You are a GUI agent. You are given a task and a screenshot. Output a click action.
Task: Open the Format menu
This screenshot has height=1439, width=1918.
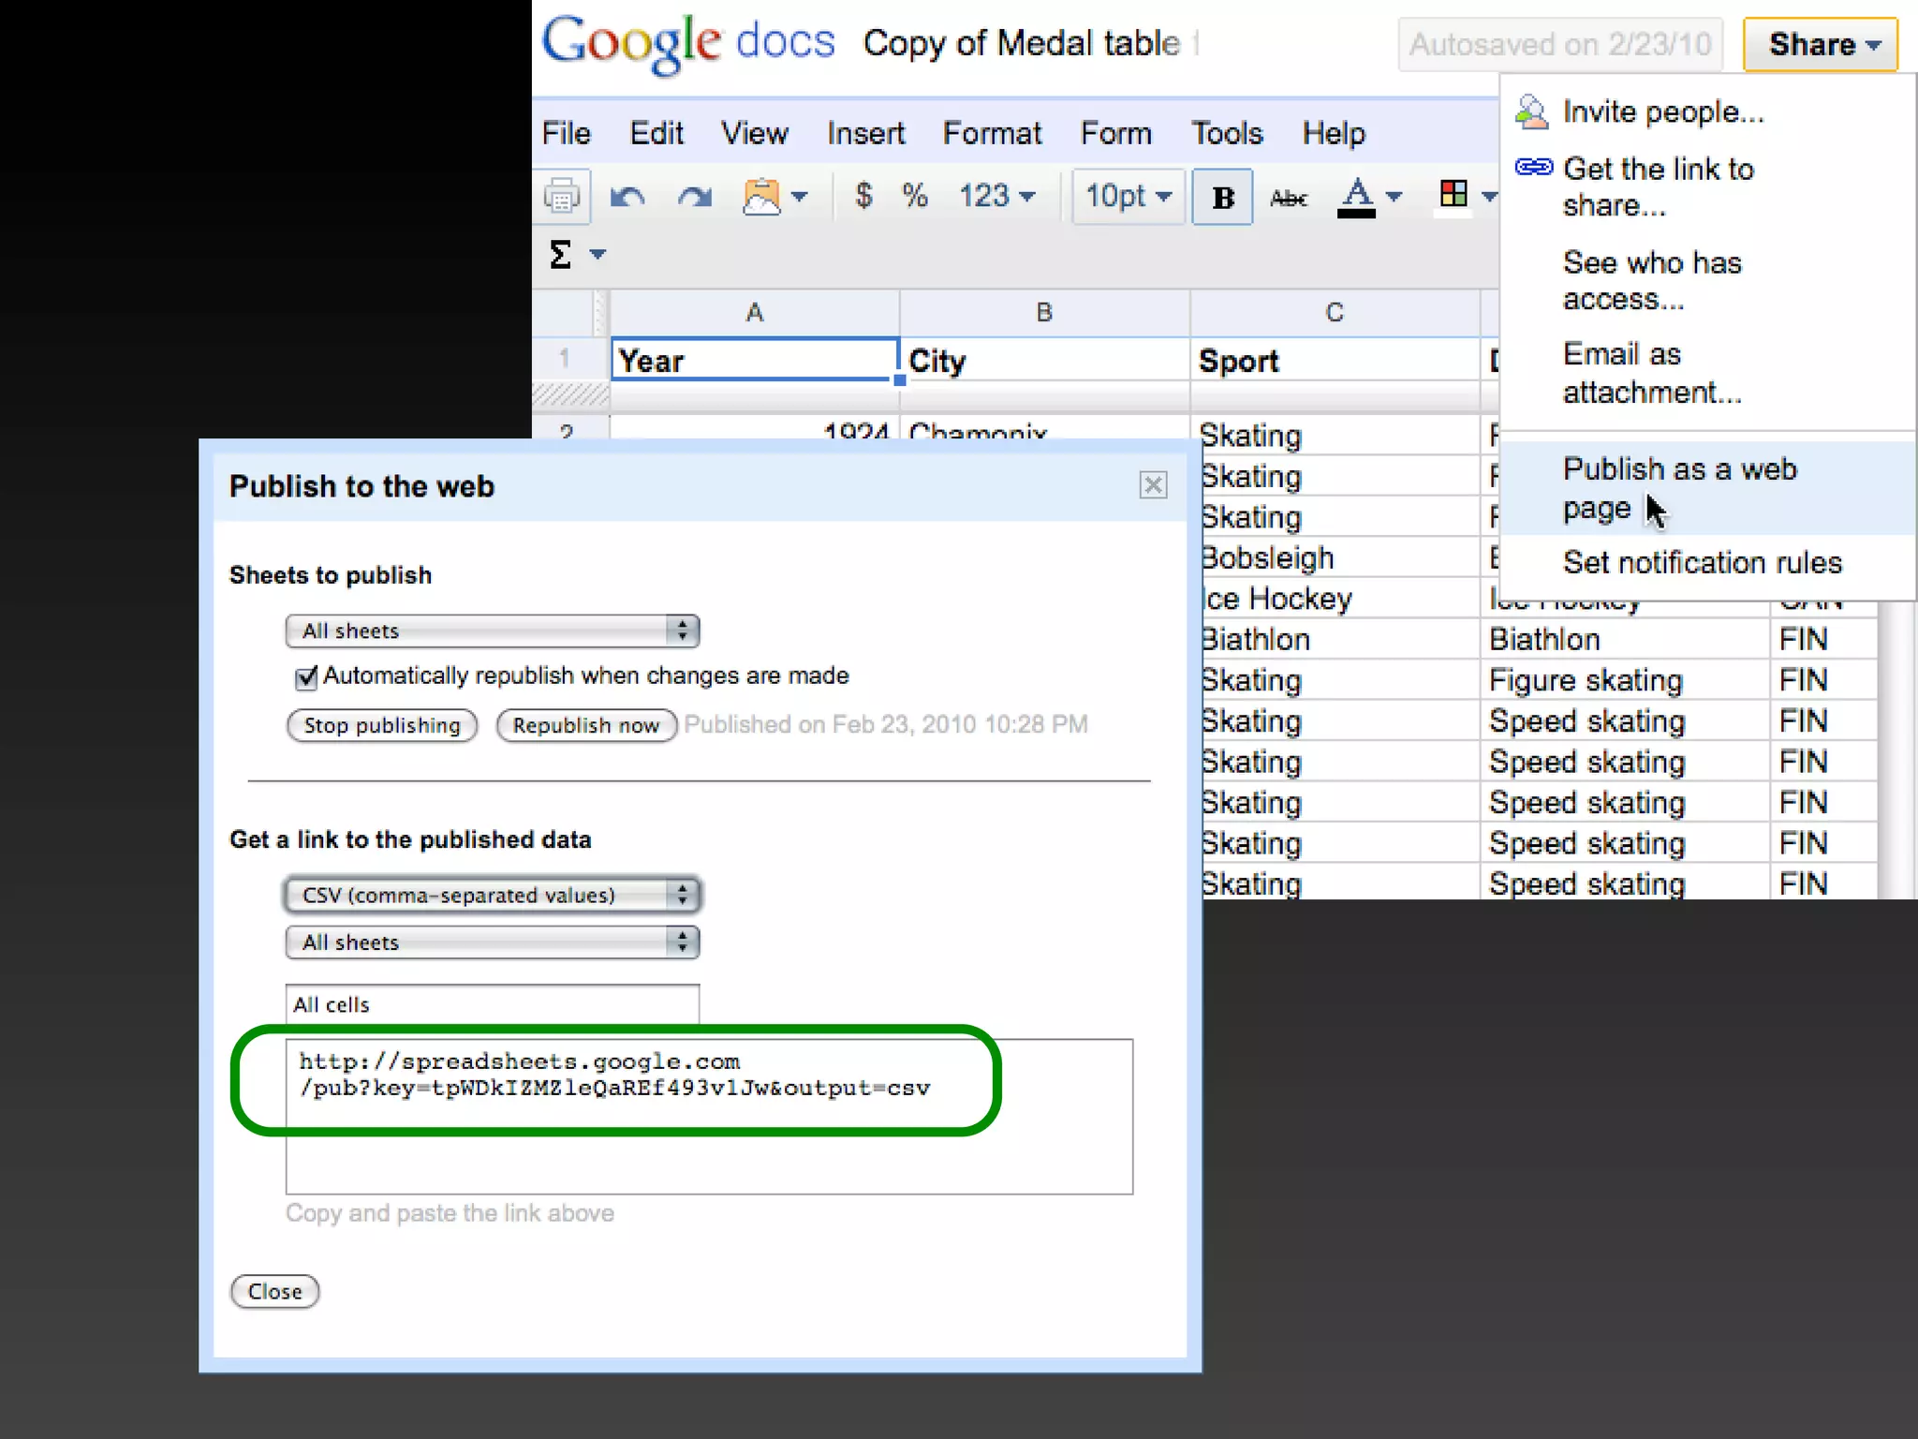tap(992, 133)
